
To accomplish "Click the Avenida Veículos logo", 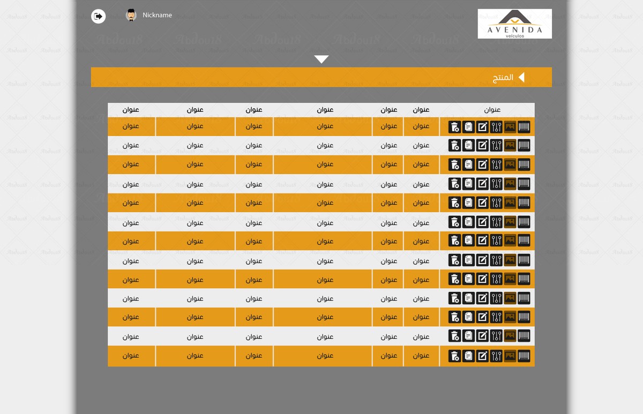I will point(514,24).
